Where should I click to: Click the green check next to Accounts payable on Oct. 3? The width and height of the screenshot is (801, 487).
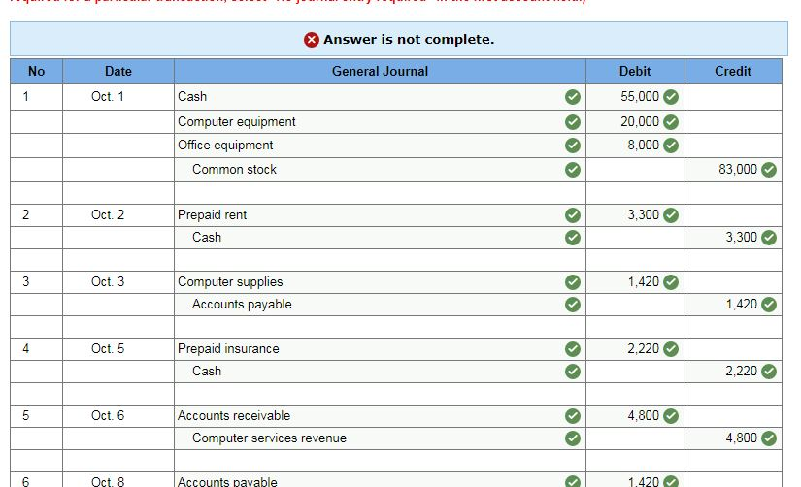tap(573, 305)
